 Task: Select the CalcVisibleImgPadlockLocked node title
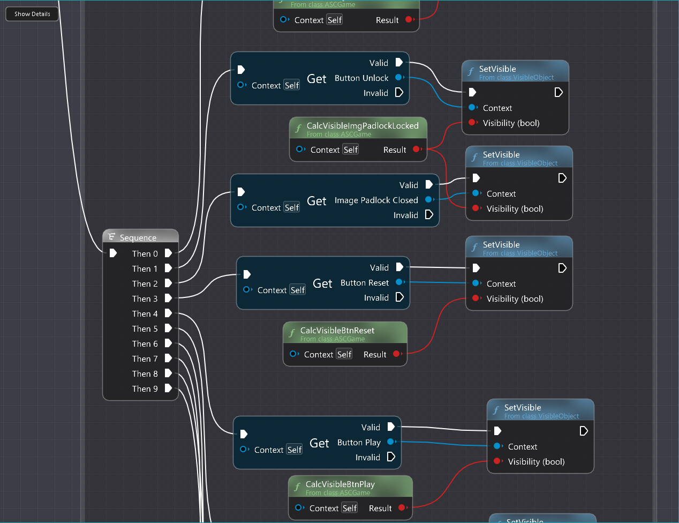(363, 125)
